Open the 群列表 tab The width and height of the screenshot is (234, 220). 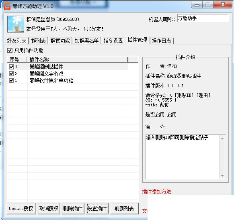[x=38, y=41]
